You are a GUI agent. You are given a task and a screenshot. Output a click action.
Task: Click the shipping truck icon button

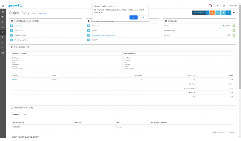(223, 13)
